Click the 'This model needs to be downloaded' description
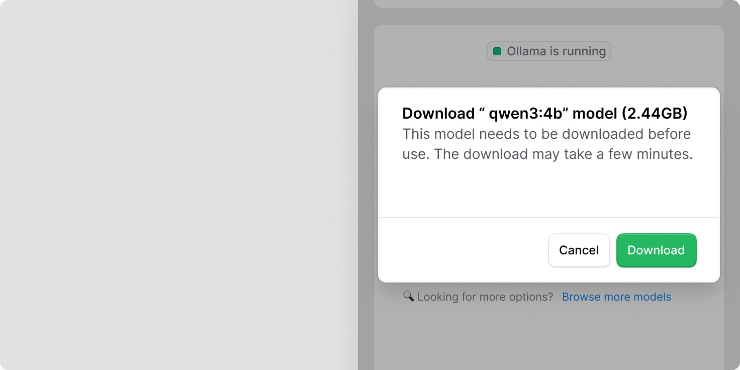The width and height of the screenshot is (740, 370). pos(547,144)
